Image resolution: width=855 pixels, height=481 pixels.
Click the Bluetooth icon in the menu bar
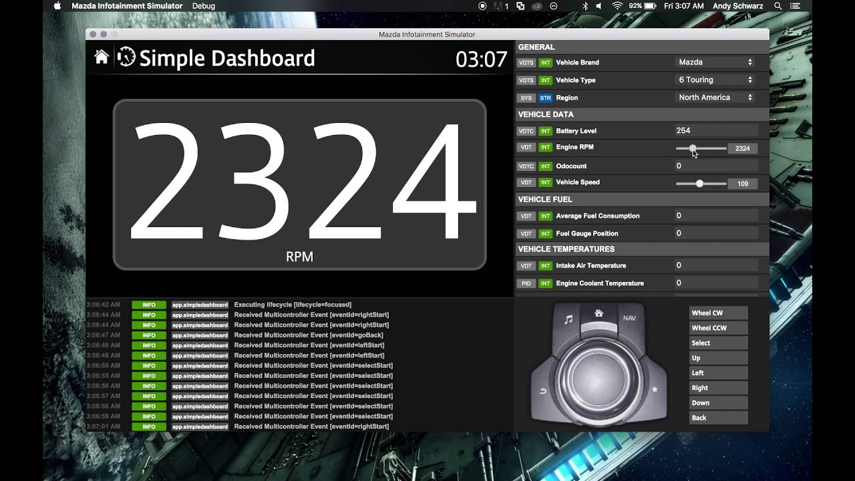click(x=585, y=6)
